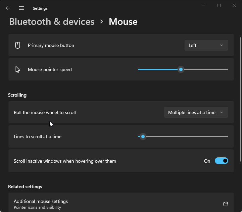This screenshot has width=242, height=212.
Task: Click the pointer icon beside Mouse pointer speed
Action: coord(17,69)
